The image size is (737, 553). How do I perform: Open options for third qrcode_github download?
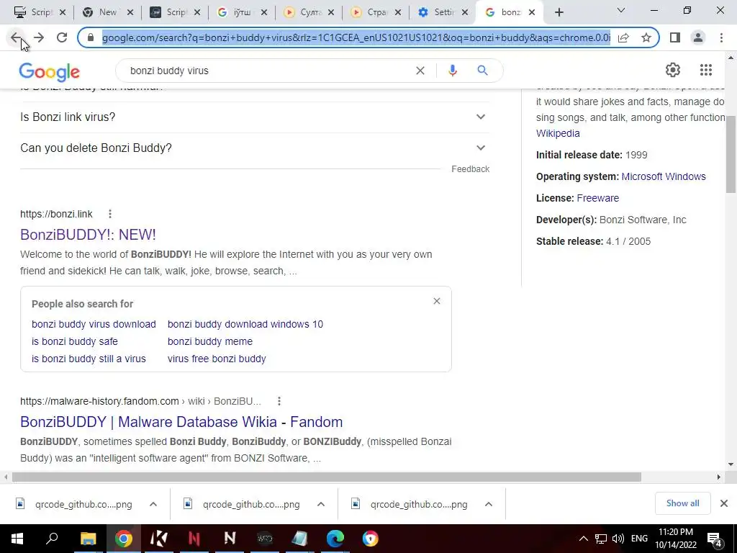(489, 504)
